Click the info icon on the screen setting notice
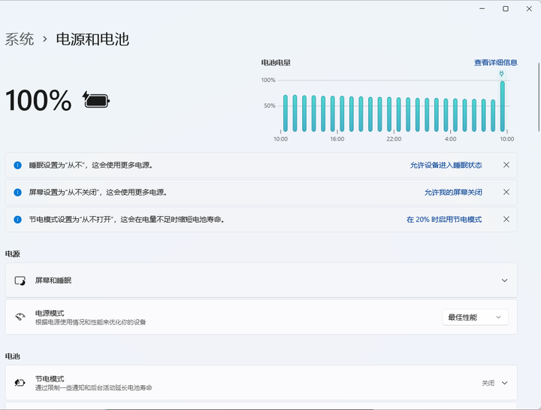The width and height of the screenshot is (541, 410). click(17, 193)
